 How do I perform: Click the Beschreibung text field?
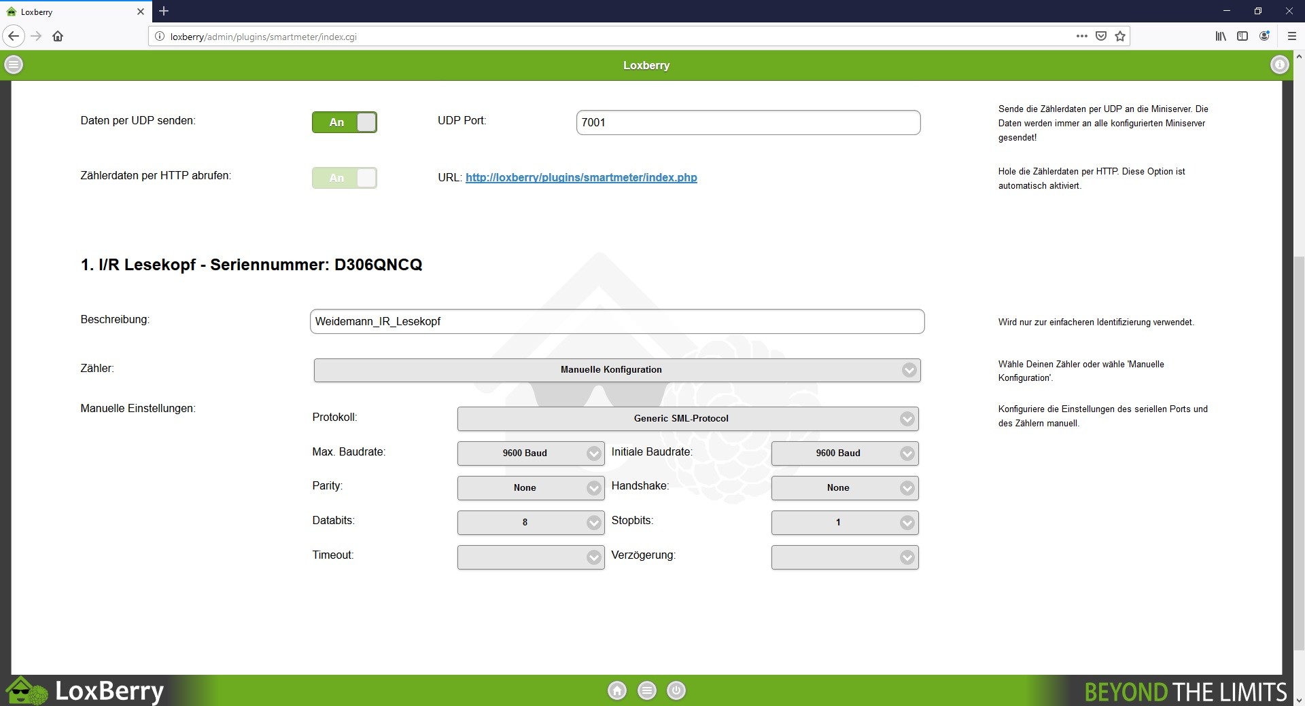point(616,322)
